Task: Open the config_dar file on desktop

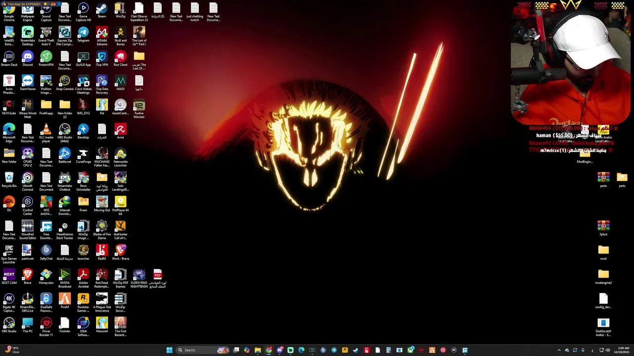Action: click(x=603, y=302)
